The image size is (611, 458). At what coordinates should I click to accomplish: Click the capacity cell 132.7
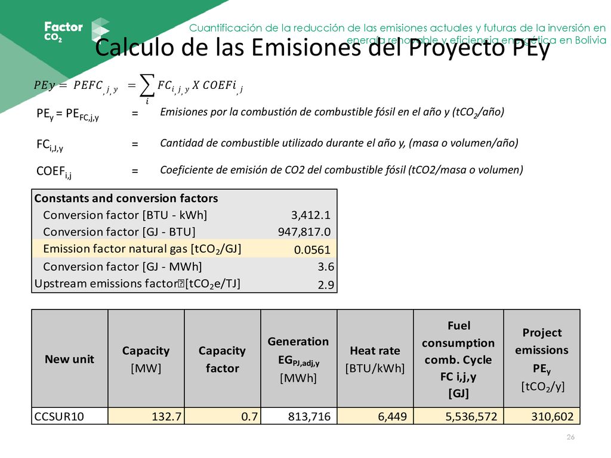[x=146, y=416]
